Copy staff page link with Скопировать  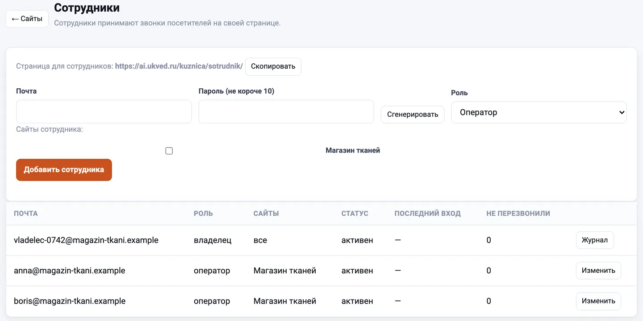(x=273, y=66)
